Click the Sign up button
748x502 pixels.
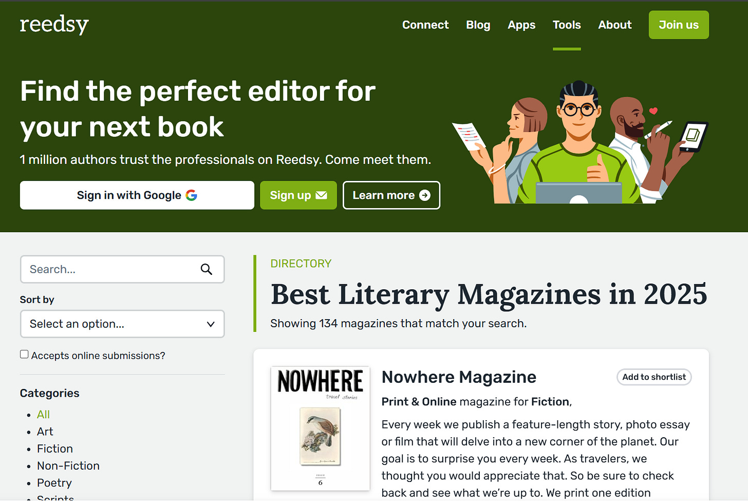[x=298, y=195]
